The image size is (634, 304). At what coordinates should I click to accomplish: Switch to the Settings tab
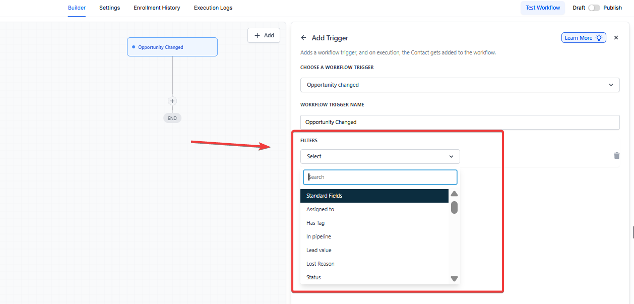(109, 8)
